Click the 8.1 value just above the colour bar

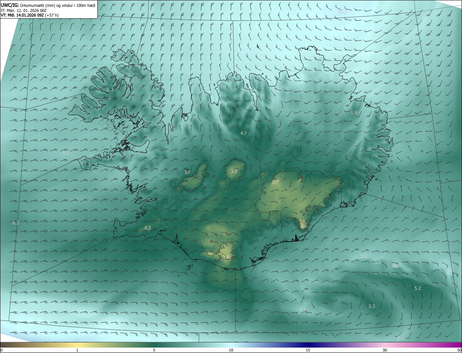point(400,338)
